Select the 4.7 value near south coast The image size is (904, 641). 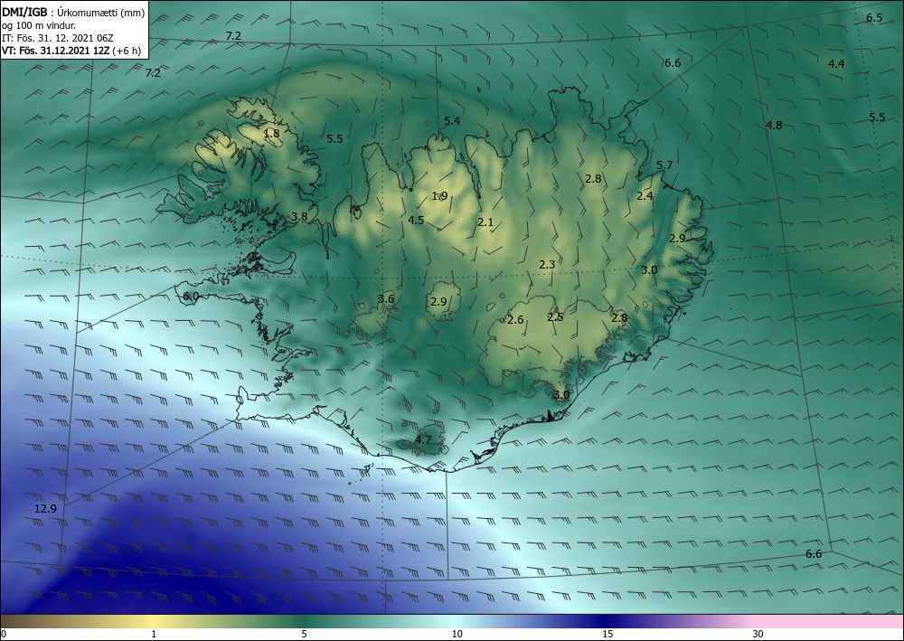click(x=423, y=439)
